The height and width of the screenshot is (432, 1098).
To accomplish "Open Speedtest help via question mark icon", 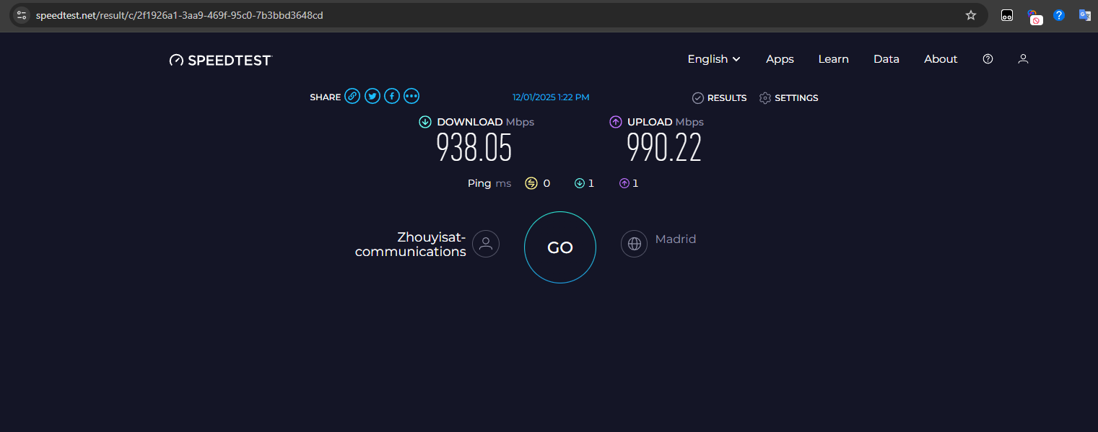I will (988, 58).
